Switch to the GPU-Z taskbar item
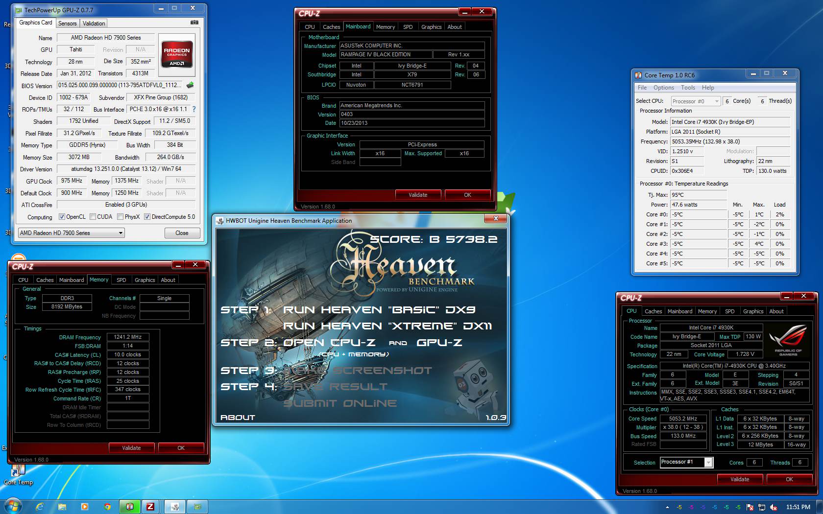 tap(197, 507)
